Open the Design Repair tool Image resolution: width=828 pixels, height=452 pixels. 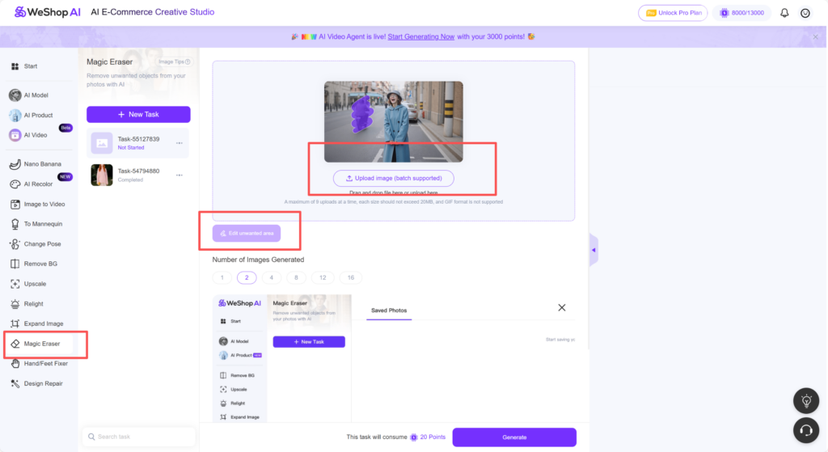tap(36, 384)
